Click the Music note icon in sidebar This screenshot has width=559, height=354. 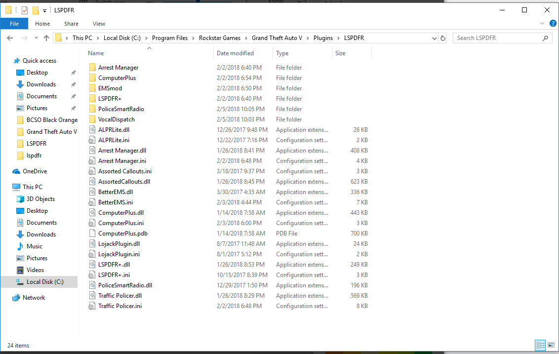click(x=20, y=246)
